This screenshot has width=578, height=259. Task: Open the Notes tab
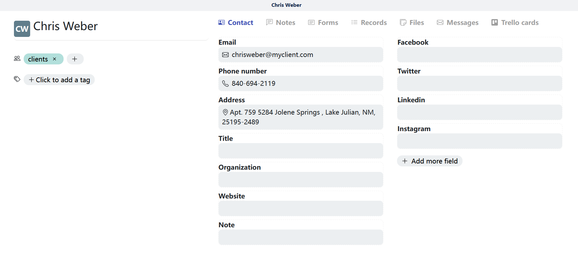pyautogui.click(x=281, y=23)
